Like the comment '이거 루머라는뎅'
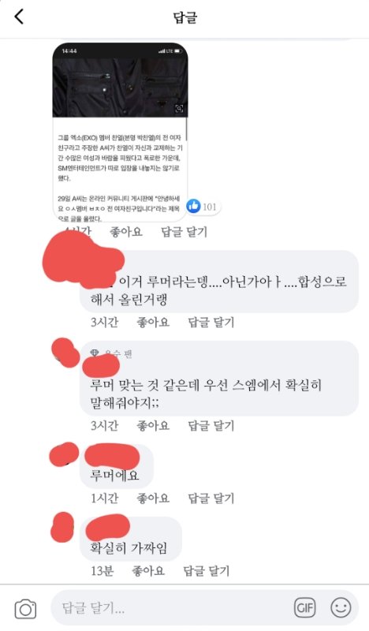 point(153,323)
